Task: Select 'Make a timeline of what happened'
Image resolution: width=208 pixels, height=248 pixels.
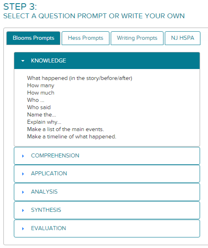Action: [x=71, y=136]
